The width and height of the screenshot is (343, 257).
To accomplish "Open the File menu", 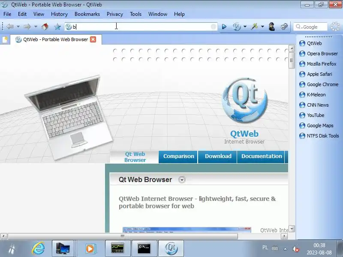I will pos(7,14).
